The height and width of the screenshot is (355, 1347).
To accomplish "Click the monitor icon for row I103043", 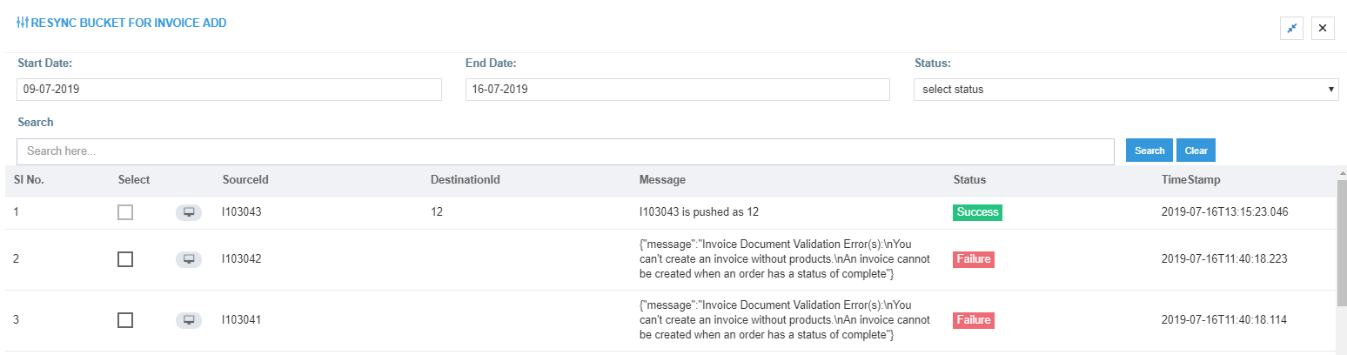I will tap(189, 212).
